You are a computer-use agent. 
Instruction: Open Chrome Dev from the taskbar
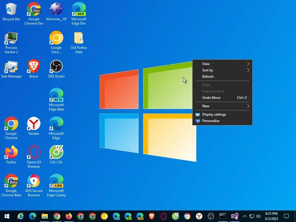pos(92,216)
